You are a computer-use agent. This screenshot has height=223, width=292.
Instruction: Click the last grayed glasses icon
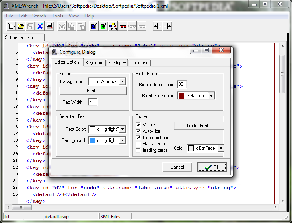click(x=142, y=26)
